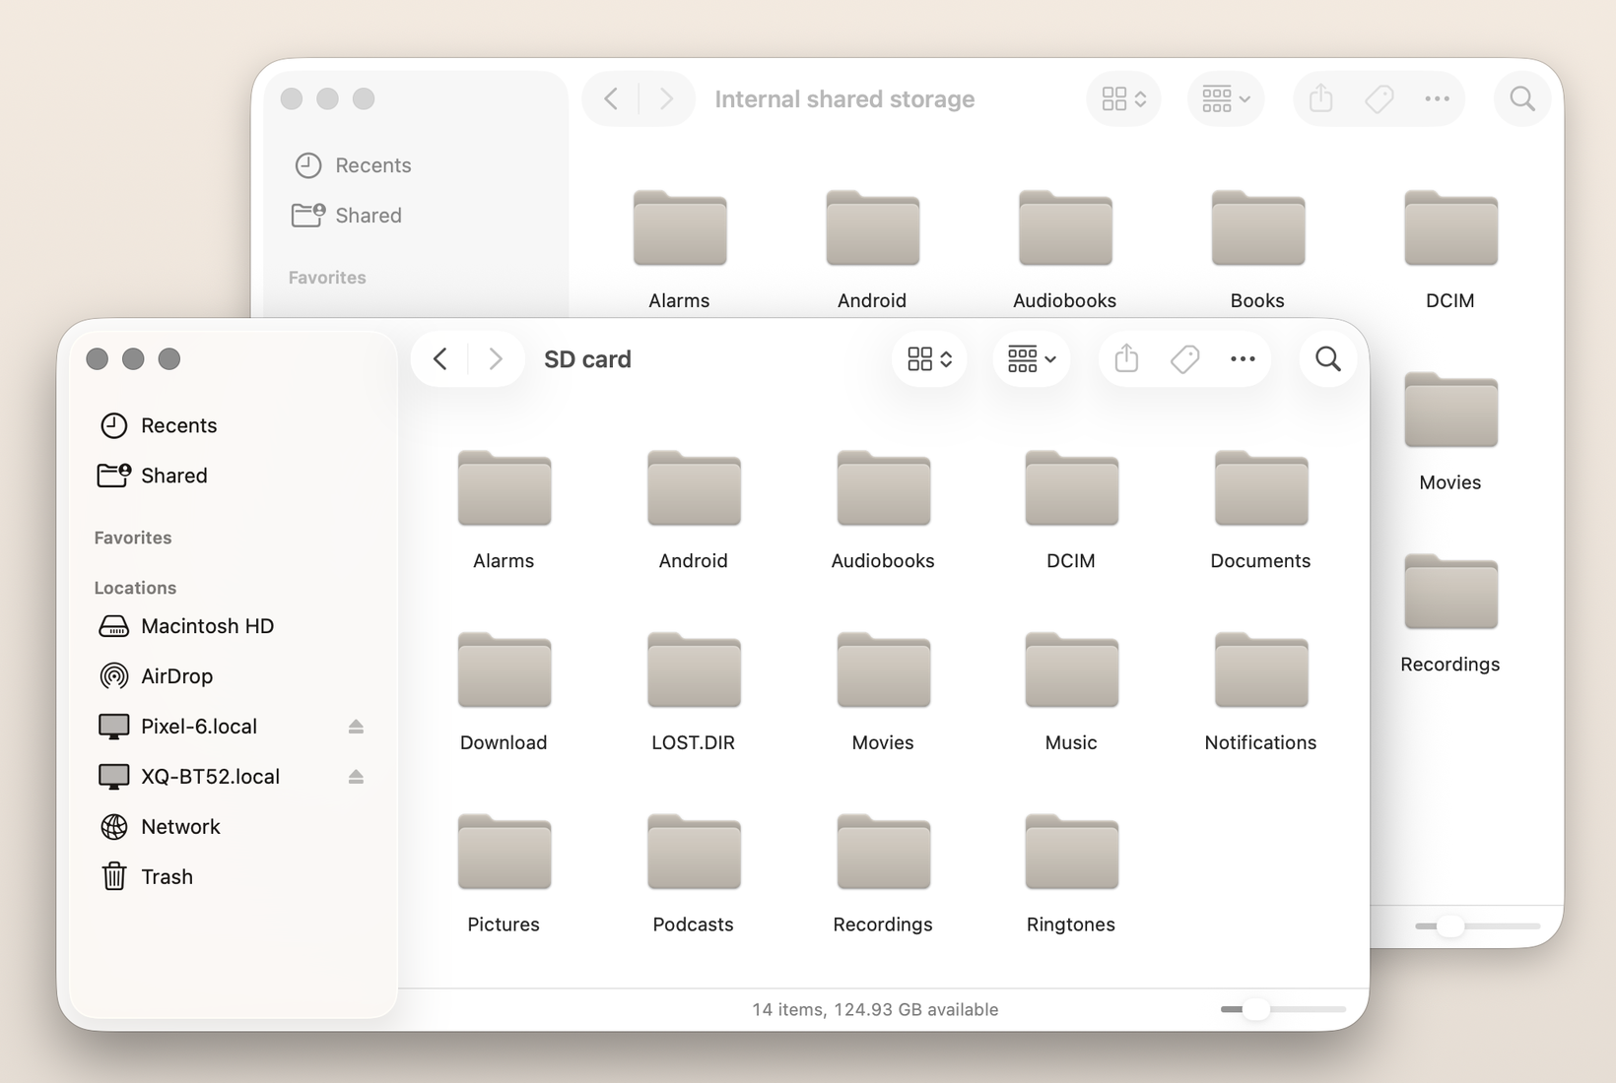Select Alarms folder in SD card window
The width and height of the screenshot is (1616, 1083).
tap(504, 510)
